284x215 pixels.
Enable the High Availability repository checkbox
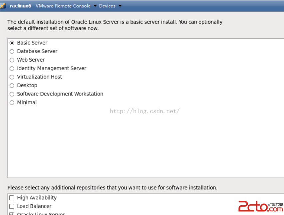(12, 198)
